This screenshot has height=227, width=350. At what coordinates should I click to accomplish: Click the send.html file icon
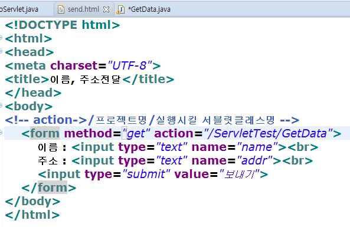point(61,9)
